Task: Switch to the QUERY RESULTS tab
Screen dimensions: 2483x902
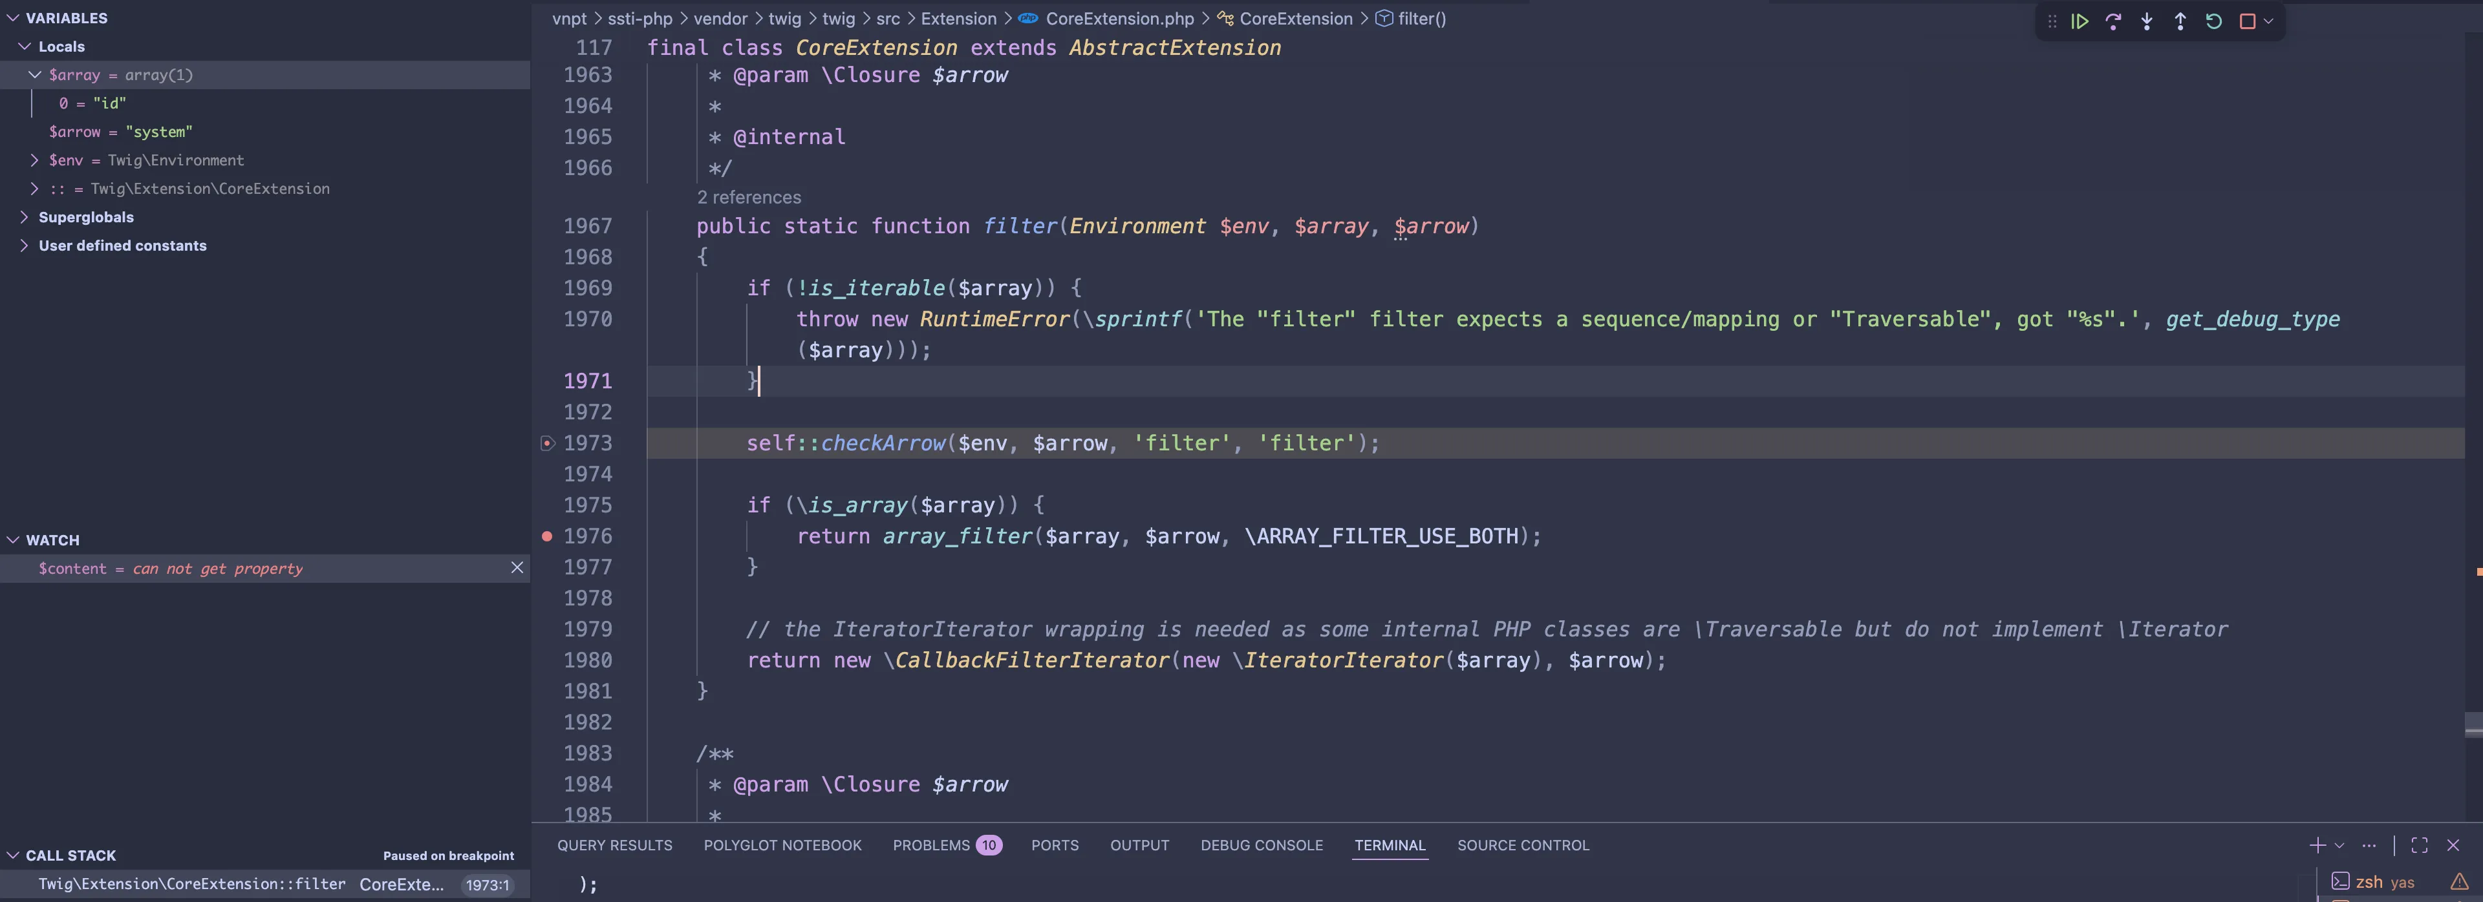Action: click(615, 845)
